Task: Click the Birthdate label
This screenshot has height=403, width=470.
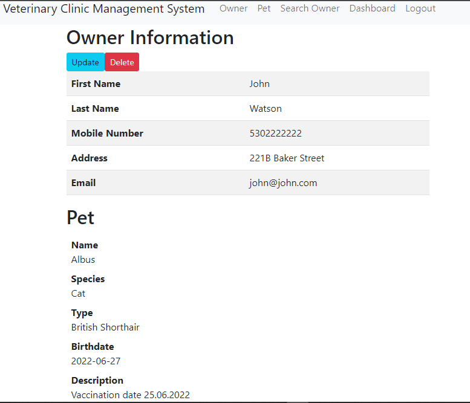Action: point(93,347)
